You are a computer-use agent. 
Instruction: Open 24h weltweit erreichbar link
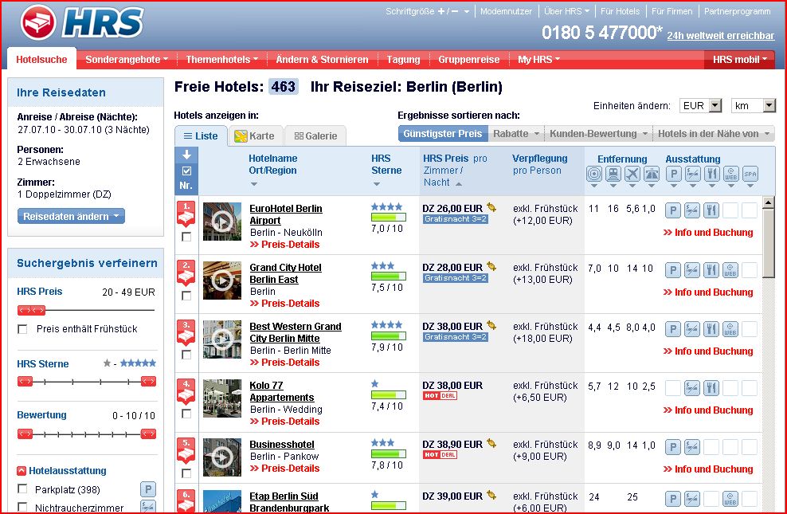point(721,36)
